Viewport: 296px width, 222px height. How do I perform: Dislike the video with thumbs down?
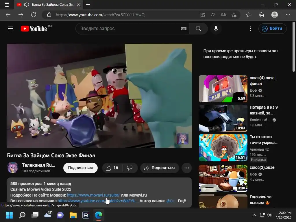(130, 168)
